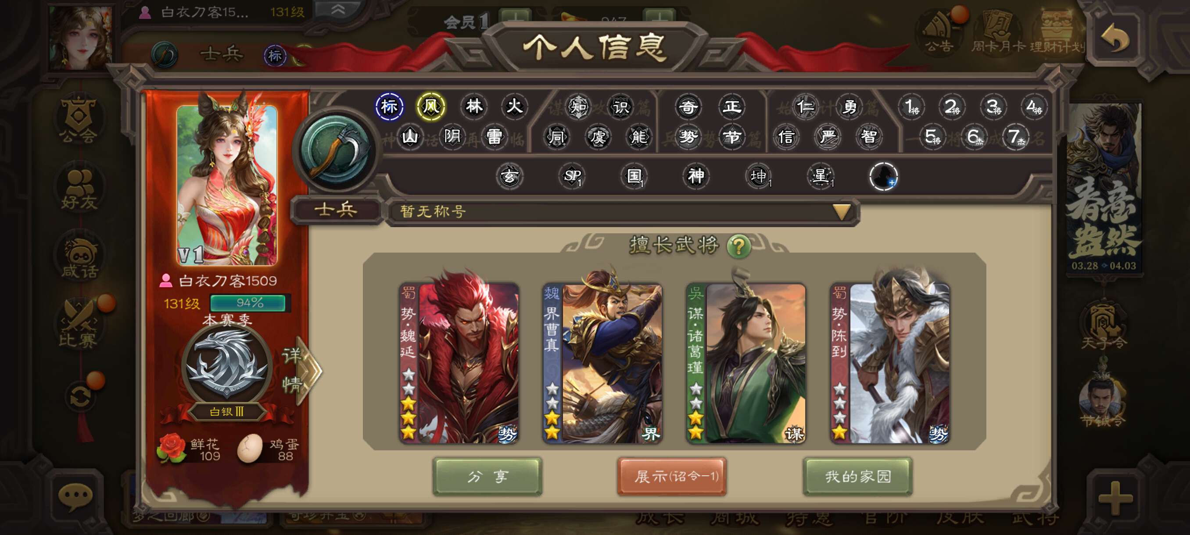
Task: Click the 展示(诏令-1) button
Action: pyautogui.click(x=672, y=476)
